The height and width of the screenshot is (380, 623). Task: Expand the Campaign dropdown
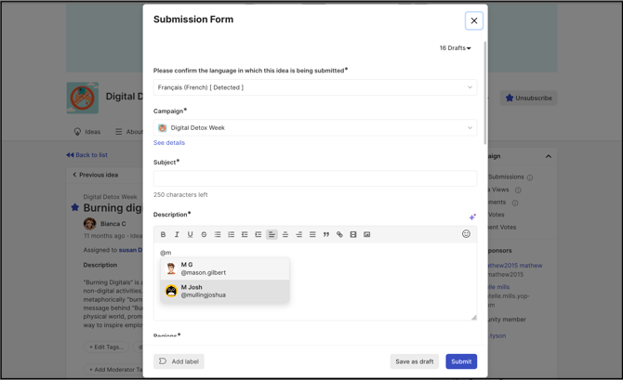[x=315, y=128]
